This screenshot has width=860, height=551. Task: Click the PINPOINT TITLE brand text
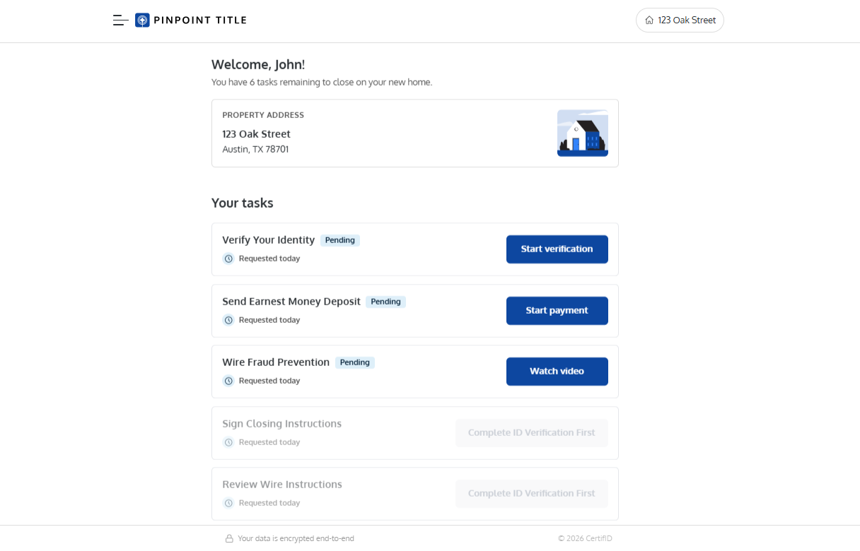[x=200, y=20]
